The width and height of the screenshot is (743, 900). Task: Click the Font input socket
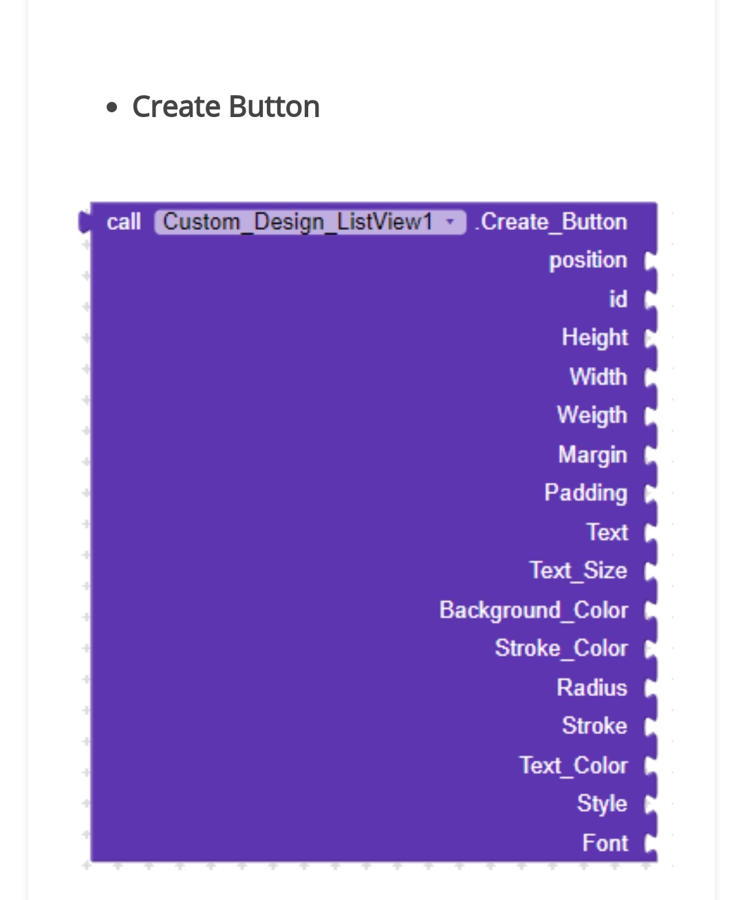click(x=650, y=844)
